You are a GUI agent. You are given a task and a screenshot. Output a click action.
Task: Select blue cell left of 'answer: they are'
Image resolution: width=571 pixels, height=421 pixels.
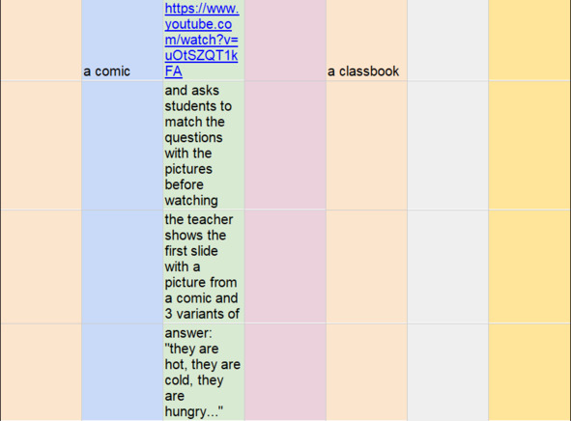click(x=122, y=373)
